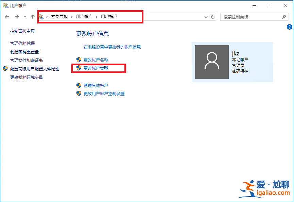Open the address bar dropdown arrow
The image size is (294, 202).
[x=205, y=16]
